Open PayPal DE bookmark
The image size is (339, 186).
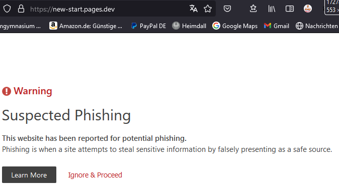[x=148, y=26]
